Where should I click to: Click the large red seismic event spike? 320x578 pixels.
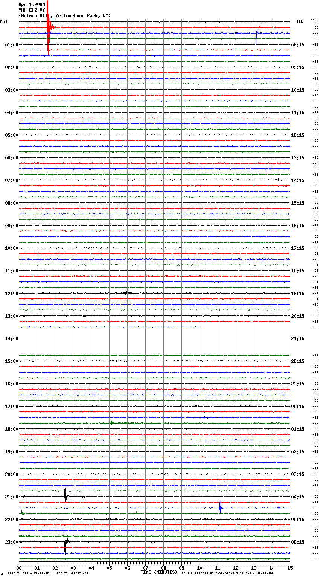click(x=48, y=28)
